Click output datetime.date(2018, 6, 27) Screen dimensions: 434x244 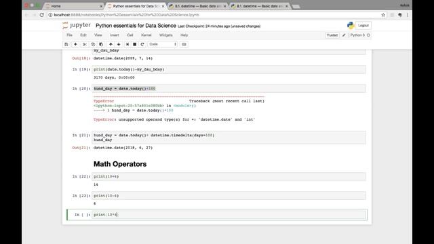pos(123,148)
